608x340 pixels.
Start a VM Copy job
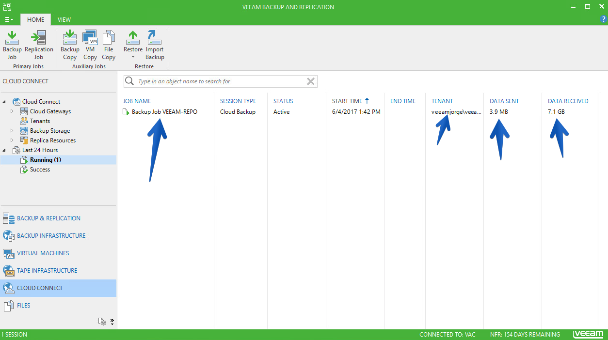pos(90,45)
